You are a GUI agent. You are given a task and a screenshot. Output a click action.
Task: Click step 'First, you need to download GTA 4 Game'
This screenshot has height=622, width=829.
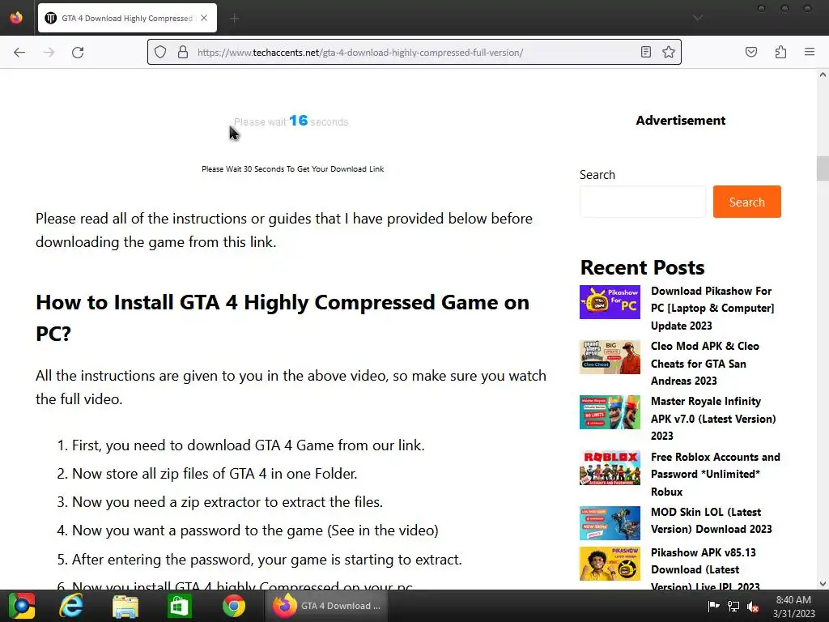tap(248, 445)
